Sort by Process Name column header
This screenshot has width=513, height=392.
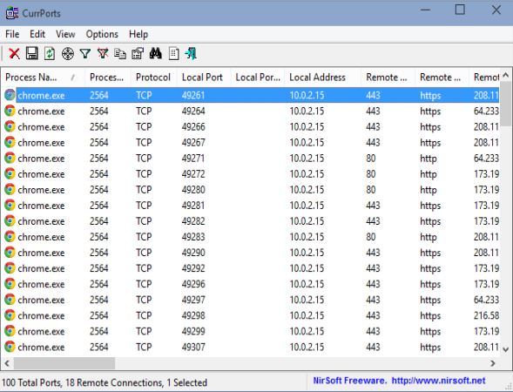pyautogui.click(x=44, y=78)
